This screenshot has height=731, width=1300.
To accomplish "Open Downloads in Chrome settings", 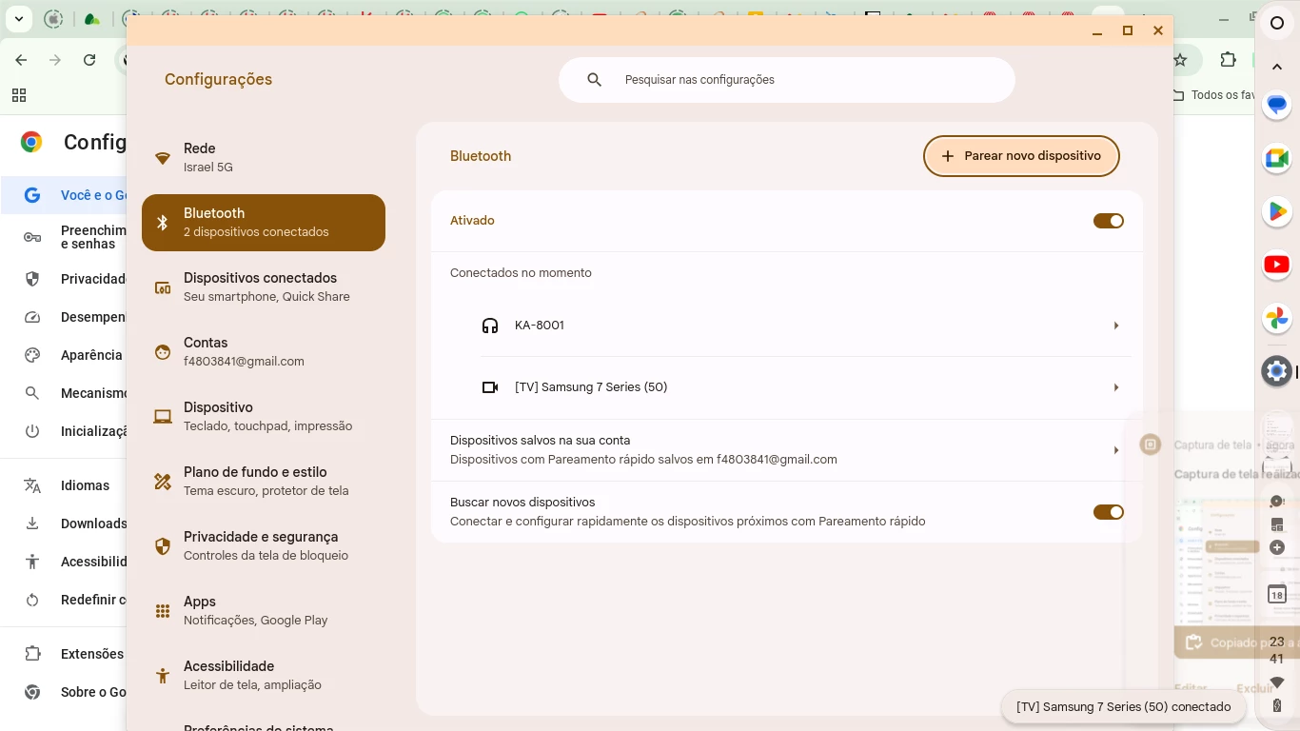I will tap(65, 524).
